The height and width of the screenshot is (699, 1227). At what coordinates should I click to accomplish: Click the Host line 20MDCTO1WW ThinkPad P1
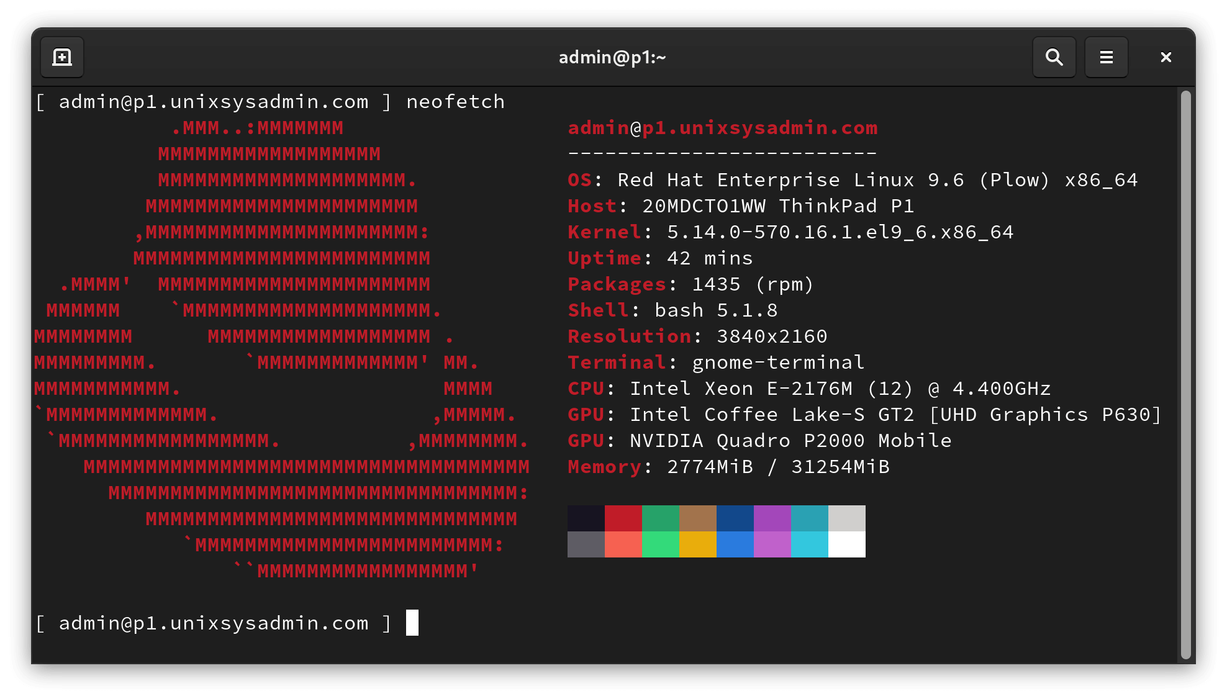741,205
